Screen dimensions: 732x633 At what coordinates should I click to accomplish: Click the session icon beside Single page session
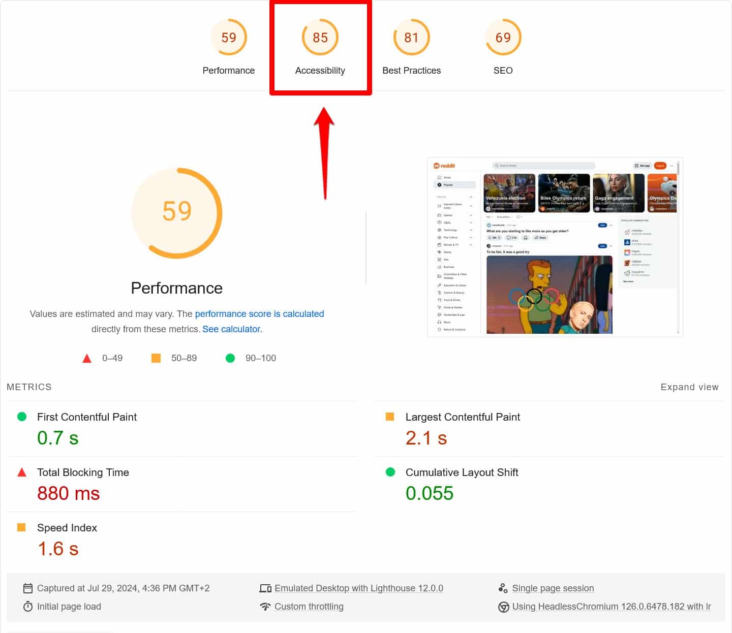(x=503, y=588)
